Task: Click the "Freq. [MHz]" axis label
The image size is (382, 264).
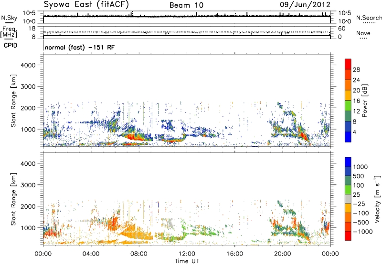Action: (x=9, y=32)
